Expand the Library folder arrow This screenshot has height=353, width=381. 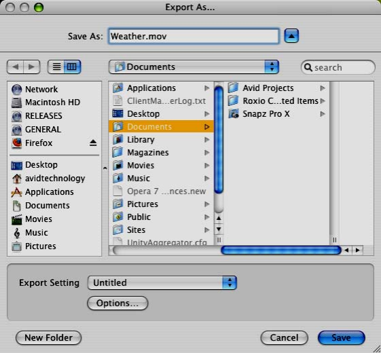tap(206, 140)
